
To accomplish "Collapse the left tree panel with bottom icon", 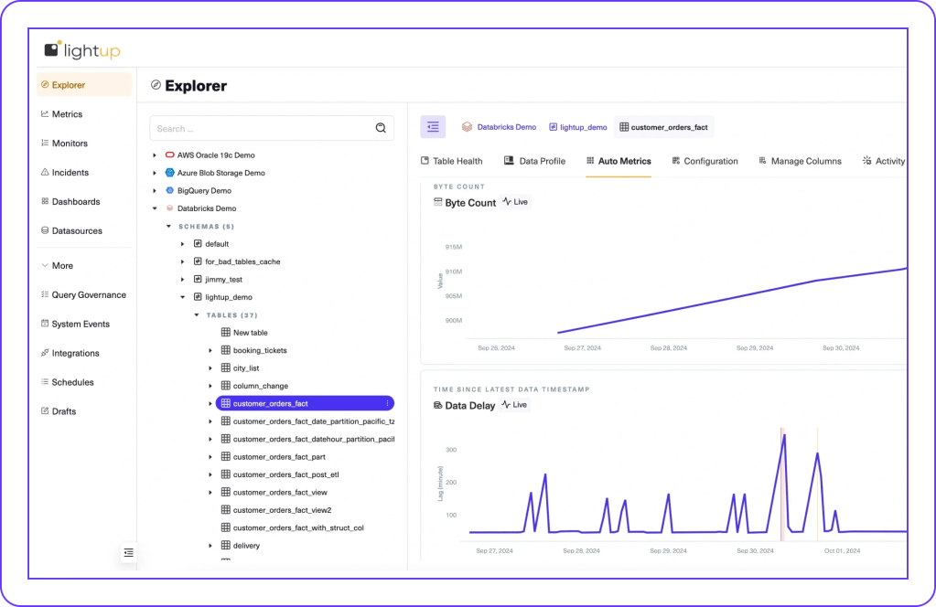I will (x=128, y=552).
